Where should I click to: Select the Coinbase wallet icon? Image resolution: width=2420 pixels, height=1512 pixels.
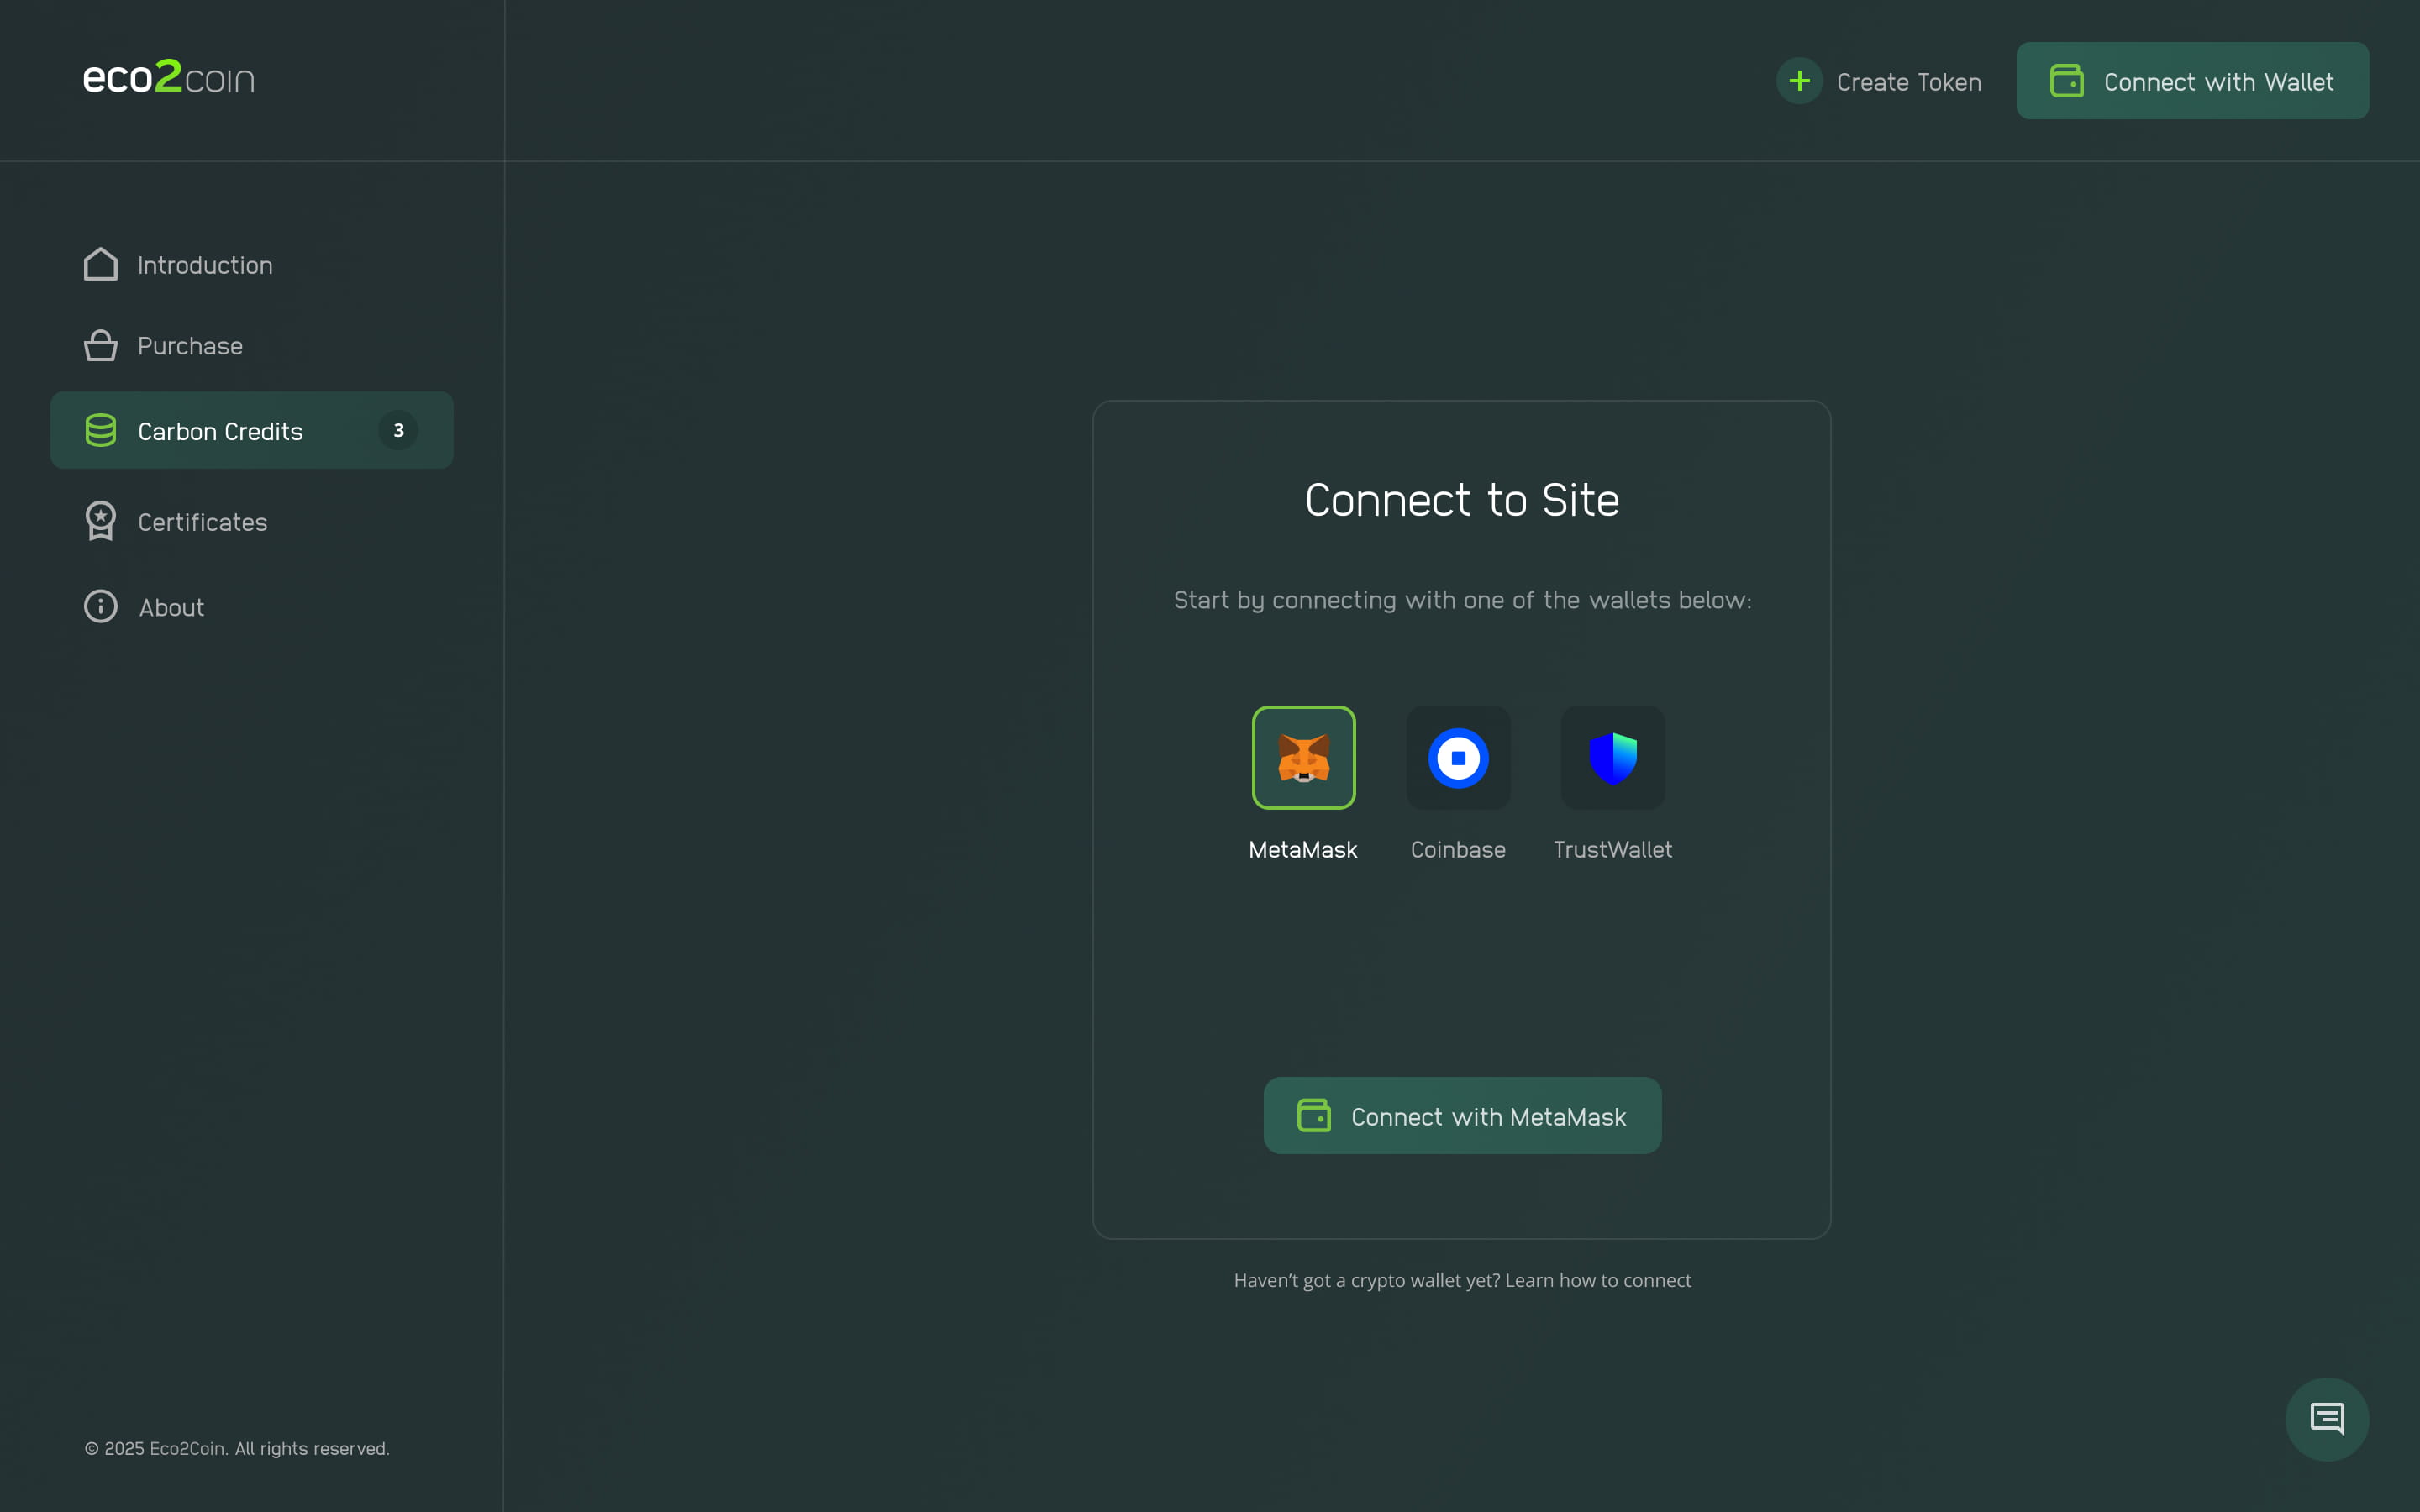click(x=1458, y=757)
